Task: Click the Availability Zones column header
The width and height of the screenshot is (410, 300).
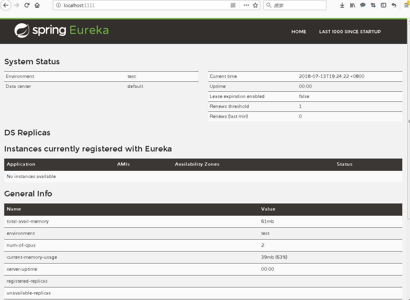Action: (197, 164)
